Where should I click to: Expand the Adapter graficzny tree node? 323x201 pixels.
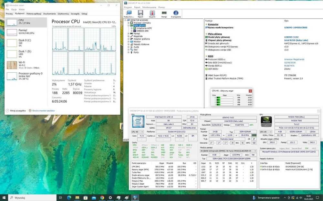pyautogui.click(x=128, y=39)
